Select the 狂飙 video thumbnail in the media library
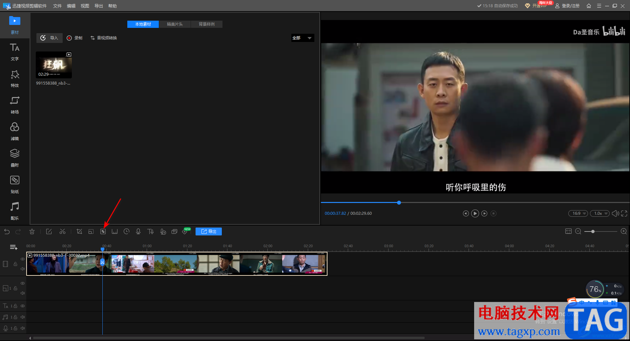The image size is (630, 341). point(54,65)
